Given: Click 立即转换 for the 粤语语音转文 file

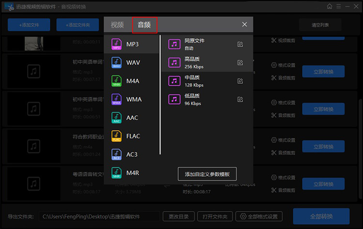Looking at the screenshot, I should click(323, 184).
